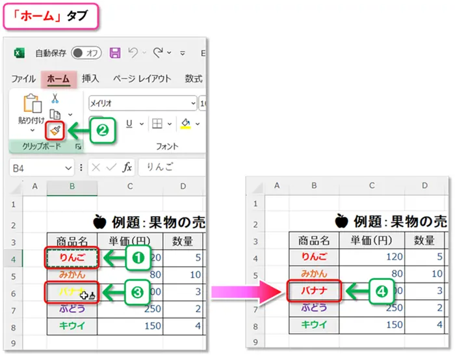Click the Borders grid icon
The image size is (455, 356).
click(157, 124)
